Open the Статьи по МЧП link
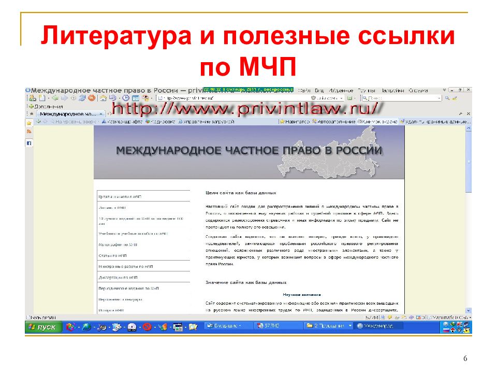This screenshot has height=373, width=497. tap(112, 255)
